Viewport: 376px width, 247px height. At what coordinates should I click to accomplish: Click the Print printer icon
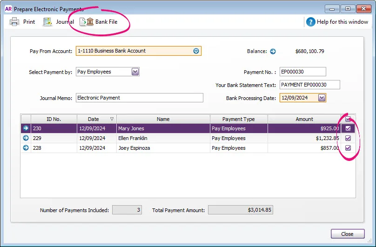click(14, 21)
